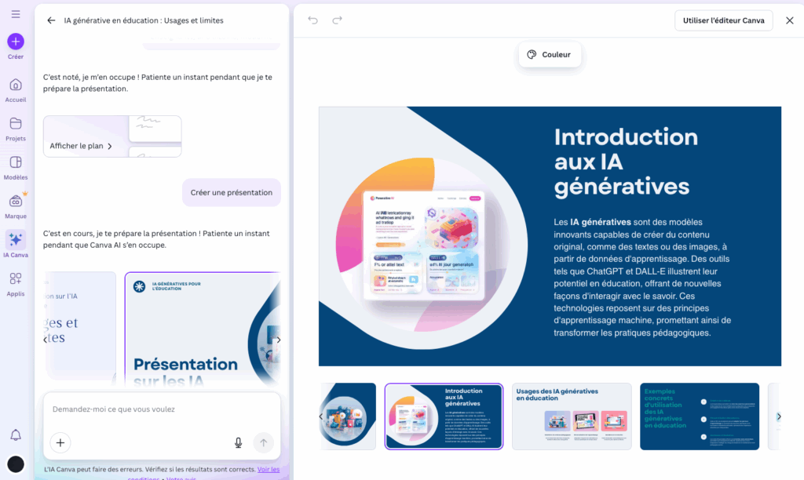Image resolution: width=804 pixels, height=480 pixels.
Task: Open the Créer panel with the plus icon
Action: (15, 41)
